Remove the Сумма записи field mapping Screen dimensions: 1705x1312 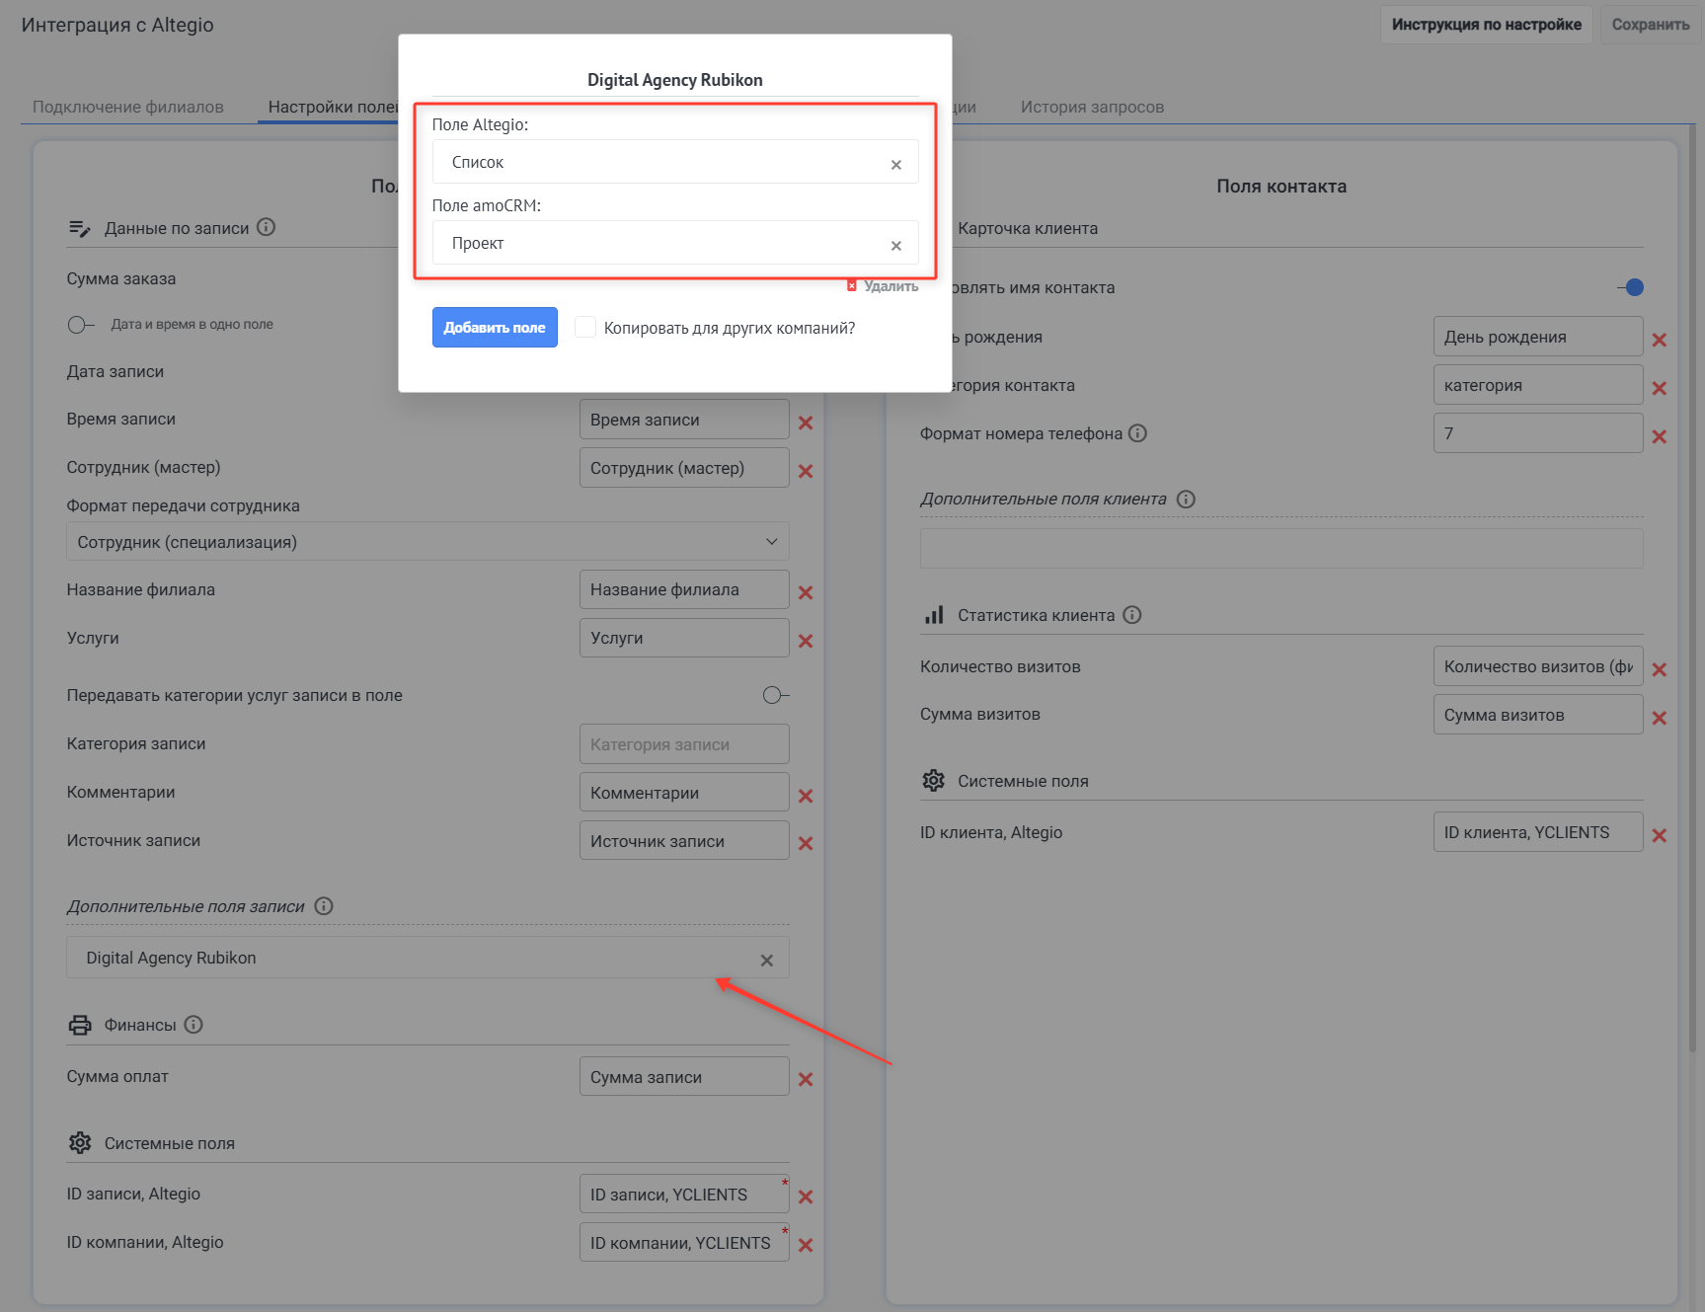(806, 1079)
